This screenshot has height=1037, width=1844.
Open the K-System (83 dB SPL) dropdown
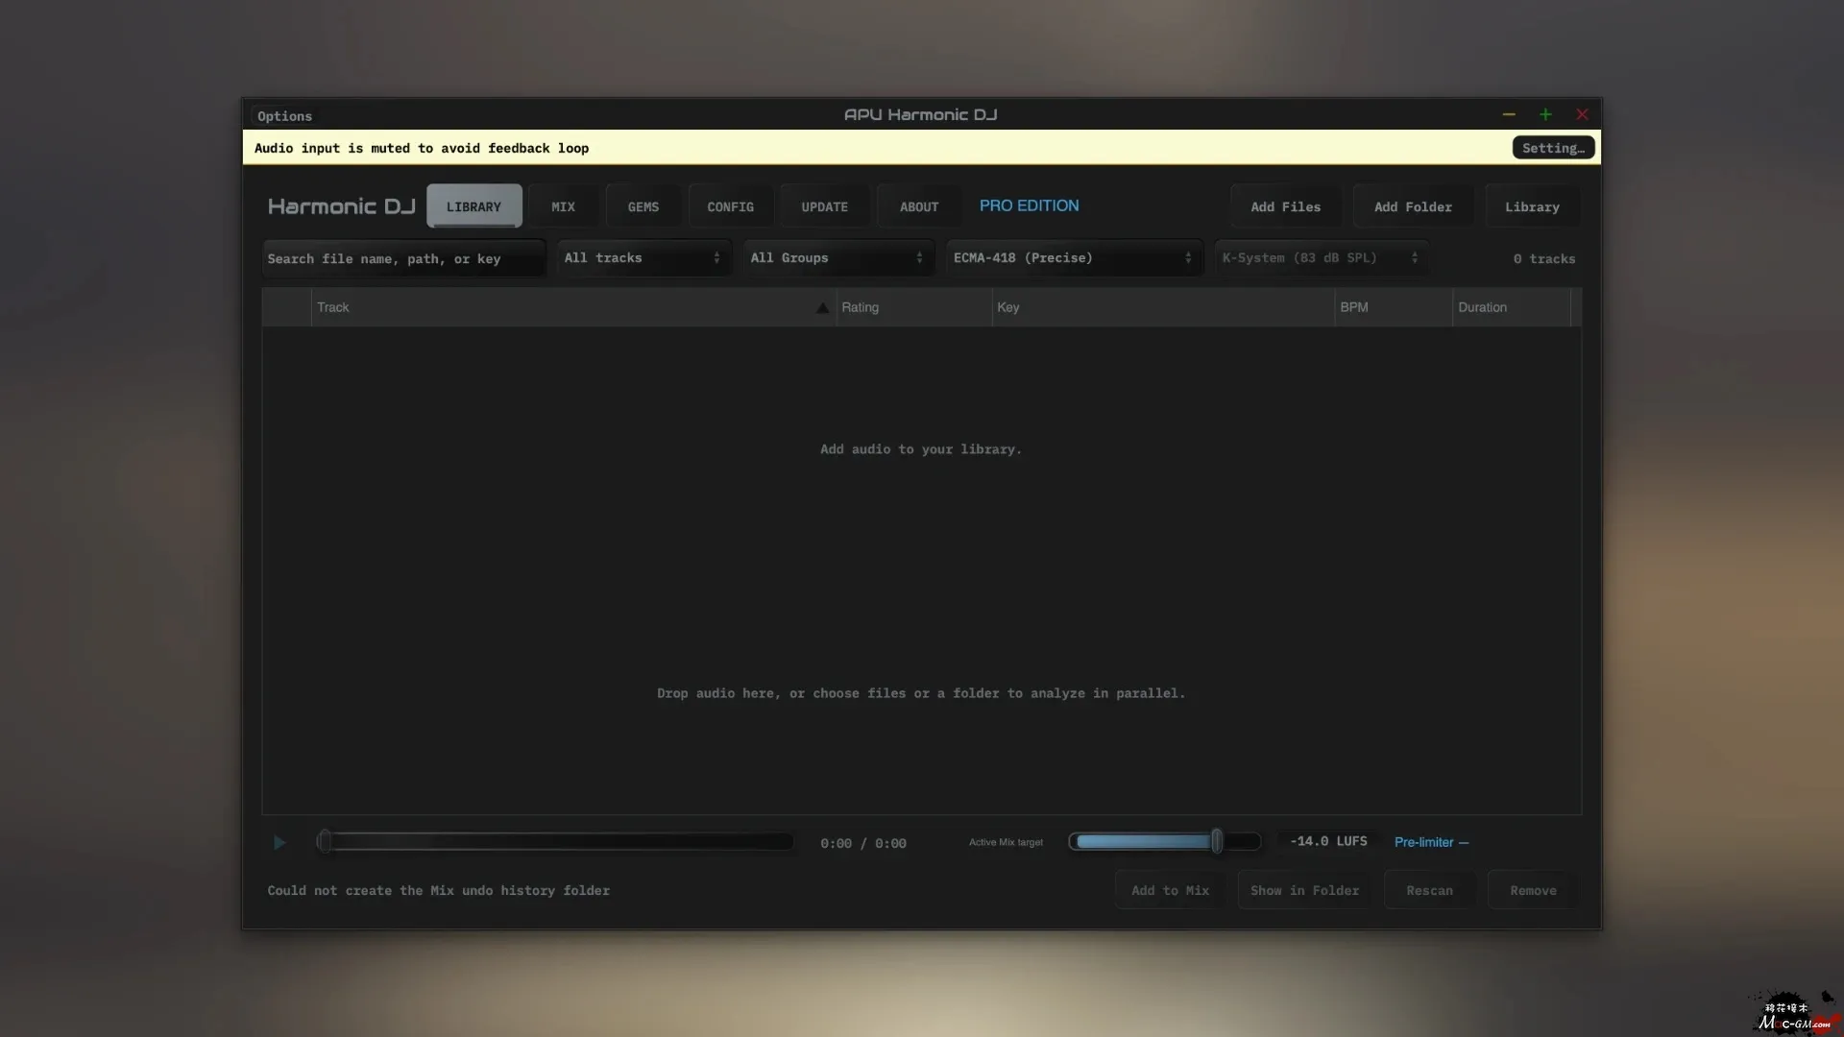[x=1321, y=257]
